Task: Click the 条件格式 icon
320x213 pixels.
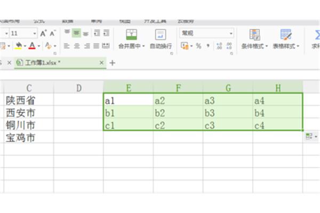Action: click(x=254, y=35)
